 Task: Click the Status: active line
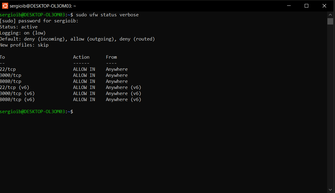point(19,27)
